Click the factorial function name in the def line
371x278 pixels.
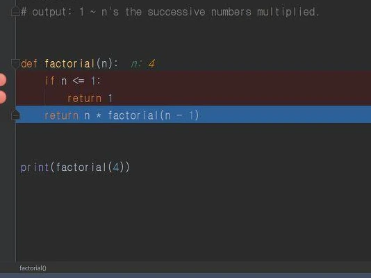pyautogui.click(x=69, y=64)
